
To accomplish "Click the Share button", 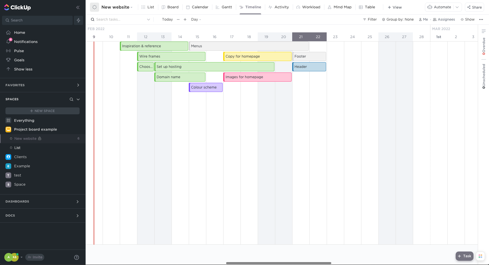I will click(474, 7).
